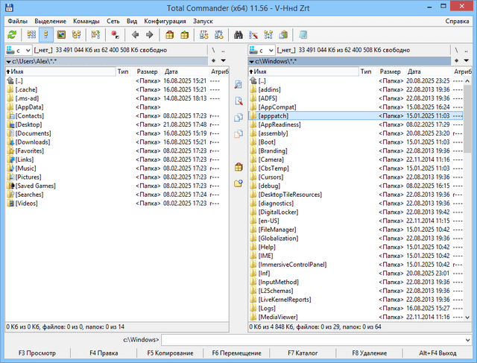Click the Refresh panel toolbar icon
This screenshot has height=363, width=477.
click(x=12, y=34)
